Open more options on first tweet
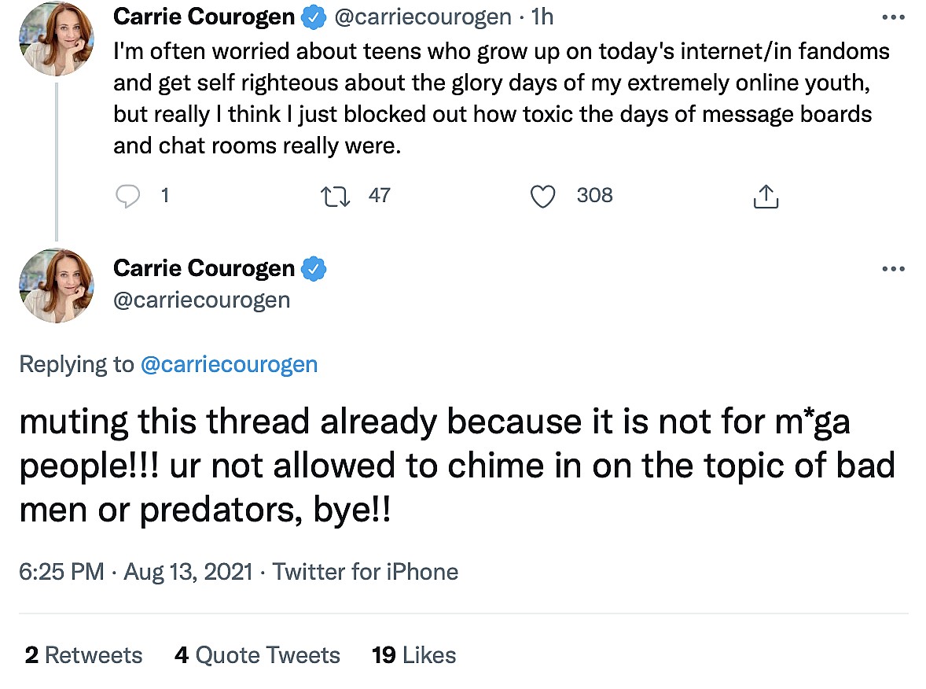 click(894, 17)
